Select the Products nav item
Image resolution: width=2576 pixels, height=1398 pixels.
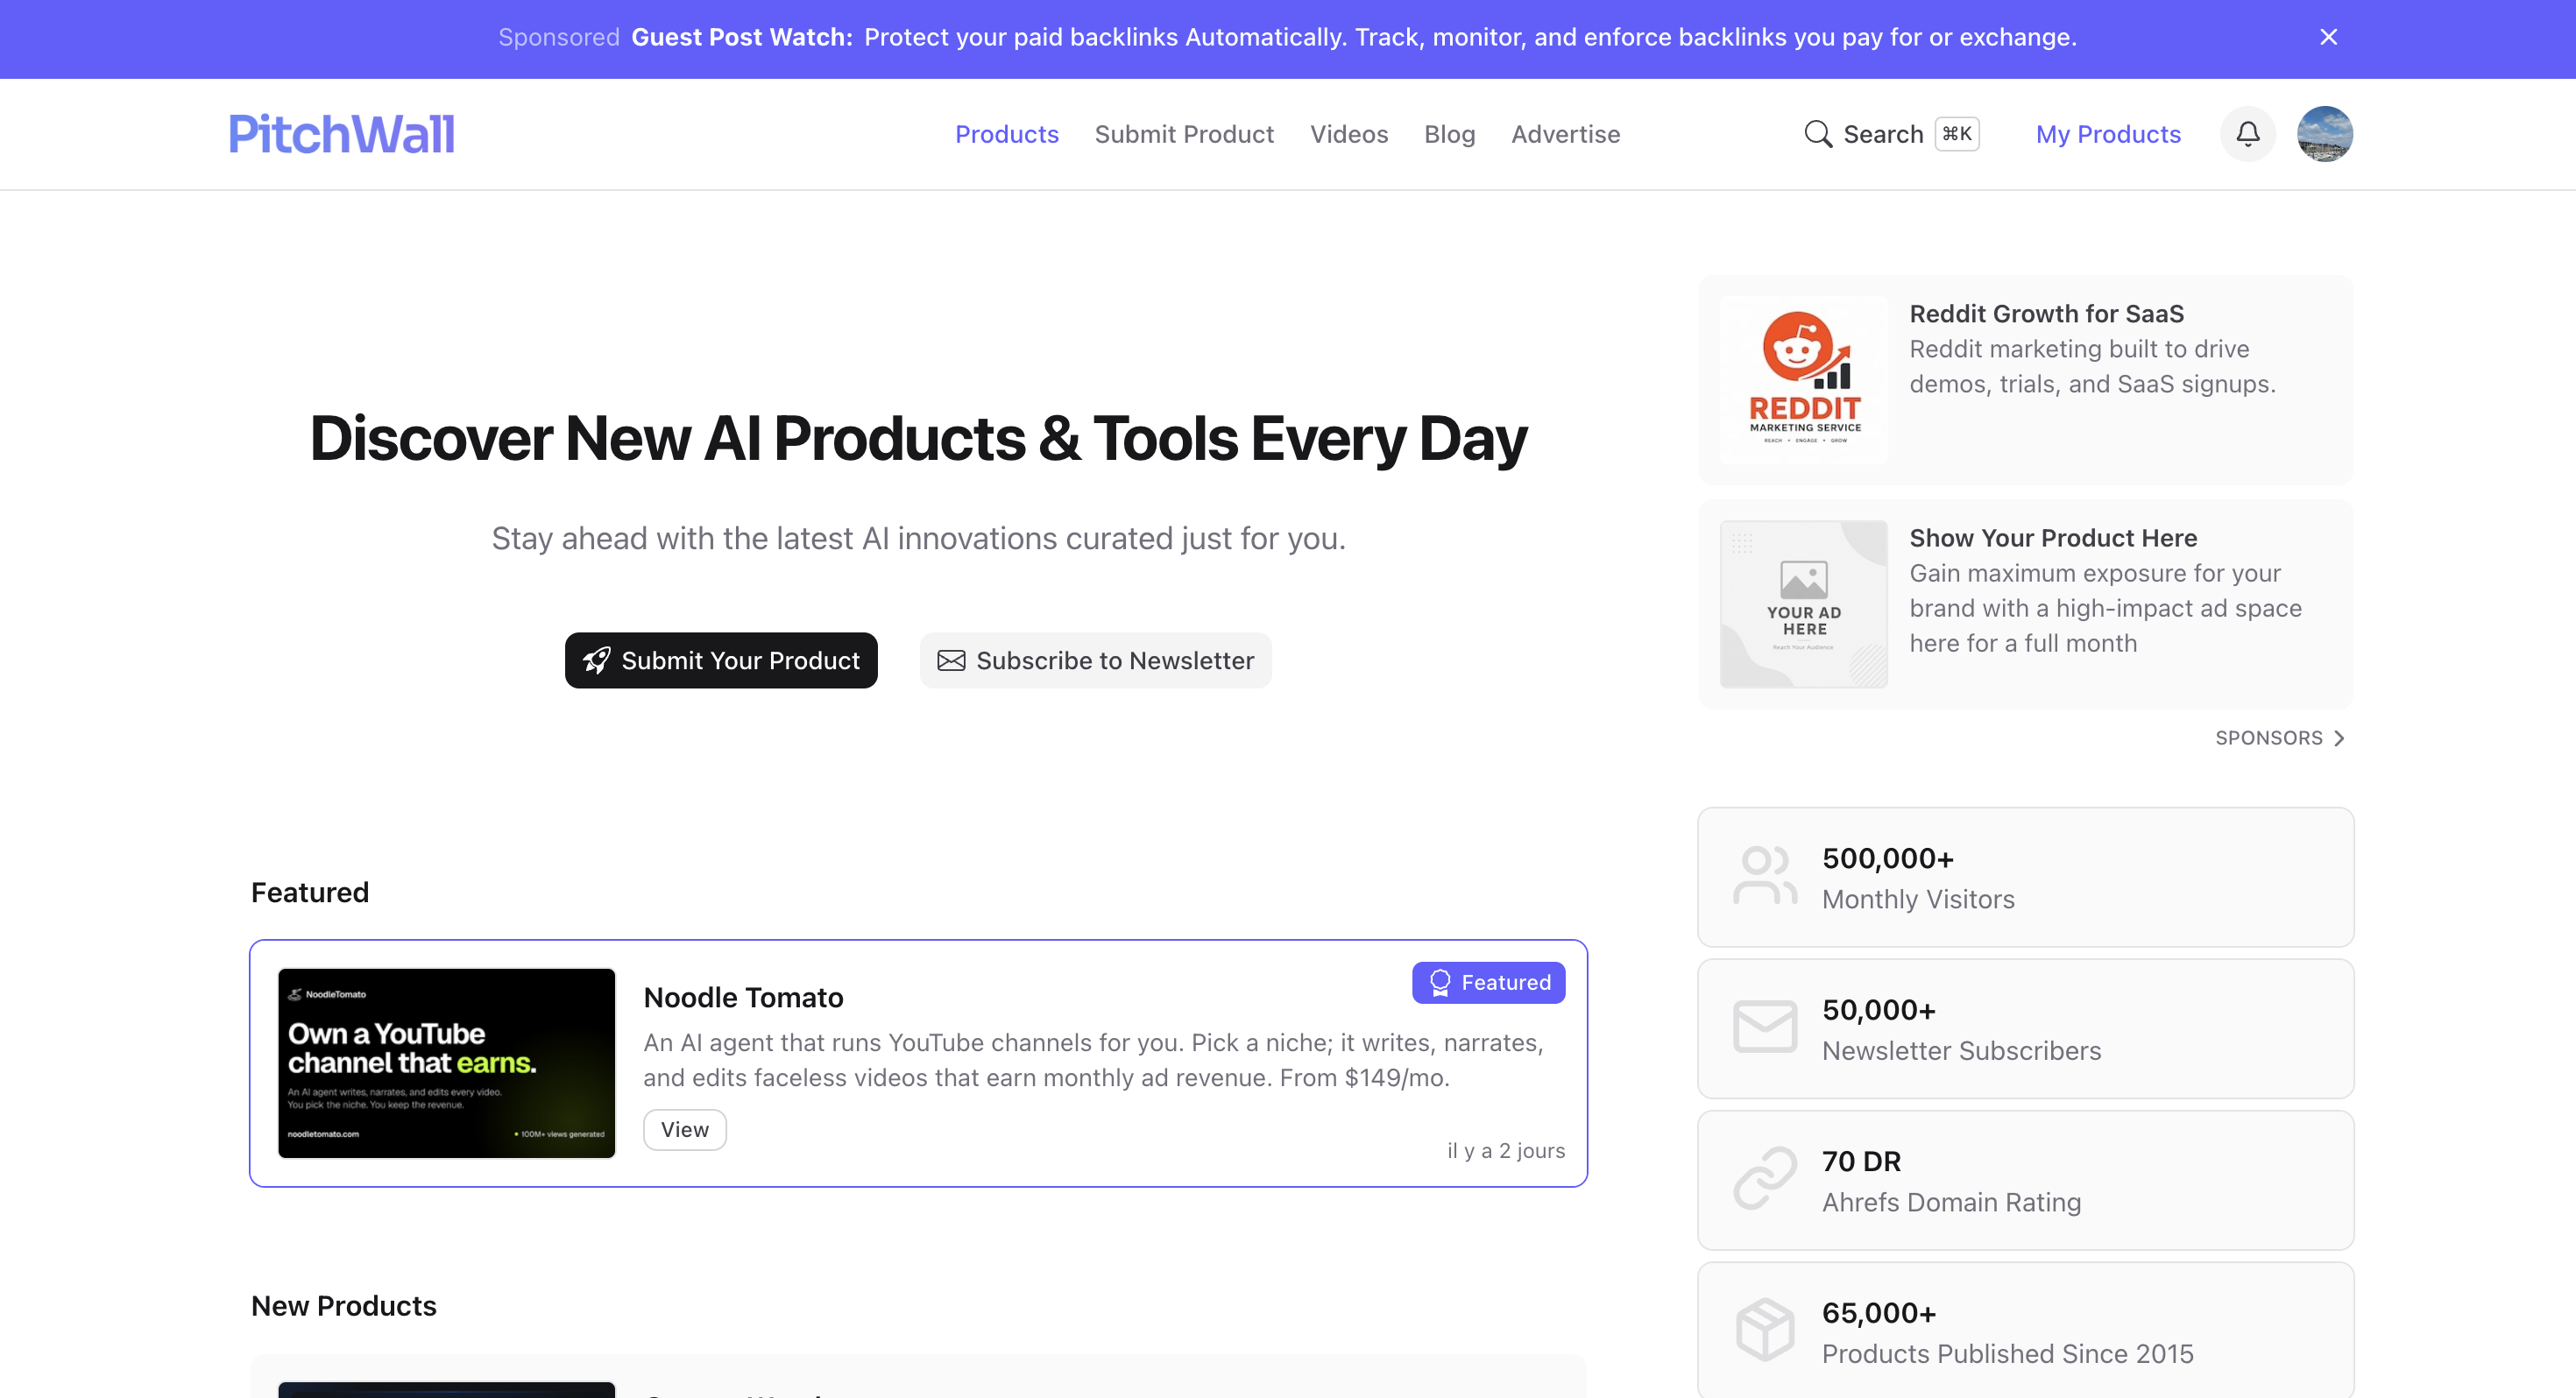1006,134
